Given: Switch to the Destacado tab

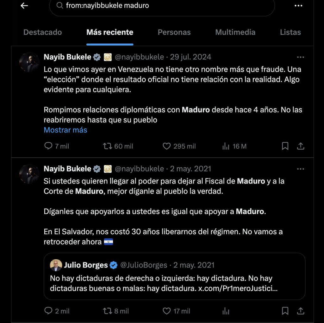Looking at the screenshot, I should click(43, 32).
